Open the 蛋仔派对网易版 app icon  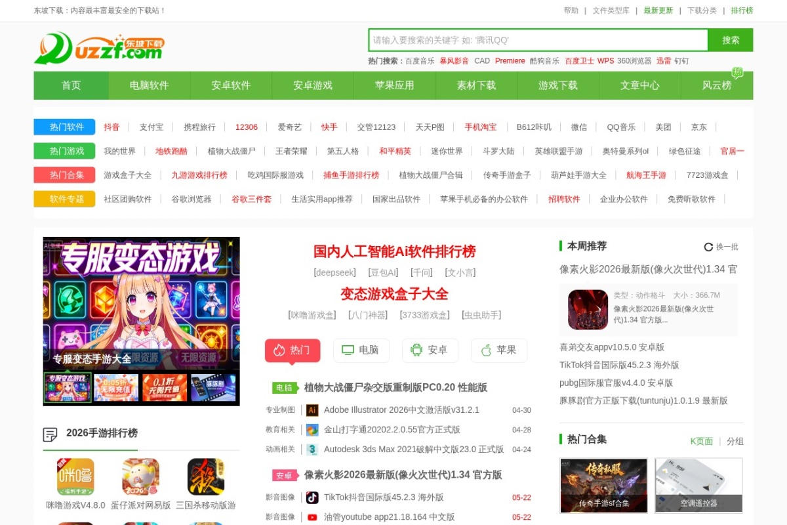(141, 476)
